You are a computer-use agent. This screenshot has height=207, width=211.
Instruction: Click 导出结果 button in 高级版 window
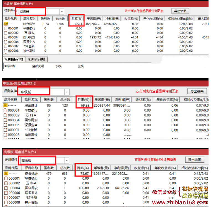195,160
